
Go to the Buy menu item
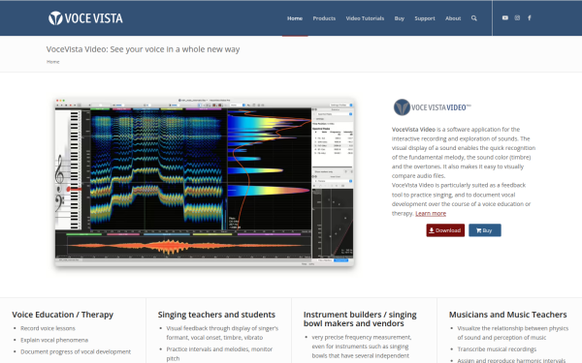click(x=400, y=18)
